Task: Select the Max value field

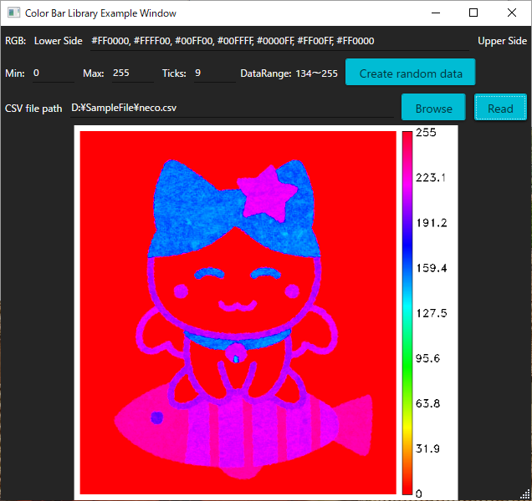Action: (133, 73)
